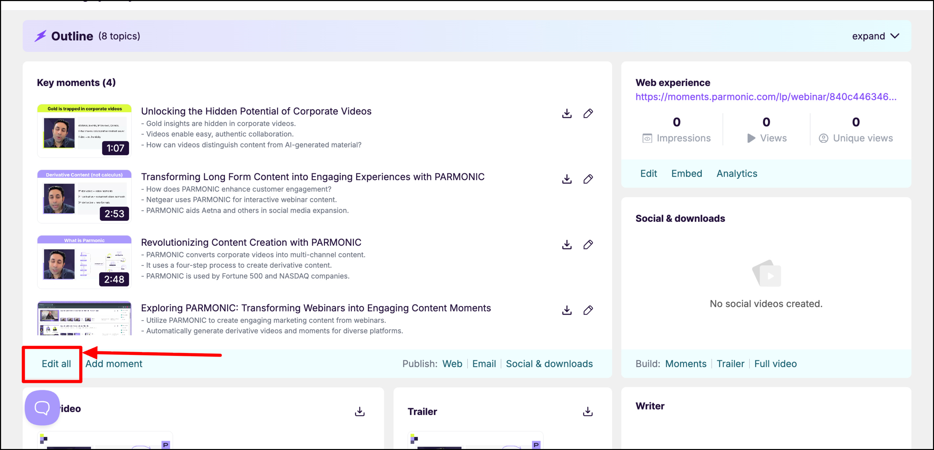Screen dimensions: 934x450
Task: Click the full video card download icon
Action: pyautogui.click(x=359, y=411)
